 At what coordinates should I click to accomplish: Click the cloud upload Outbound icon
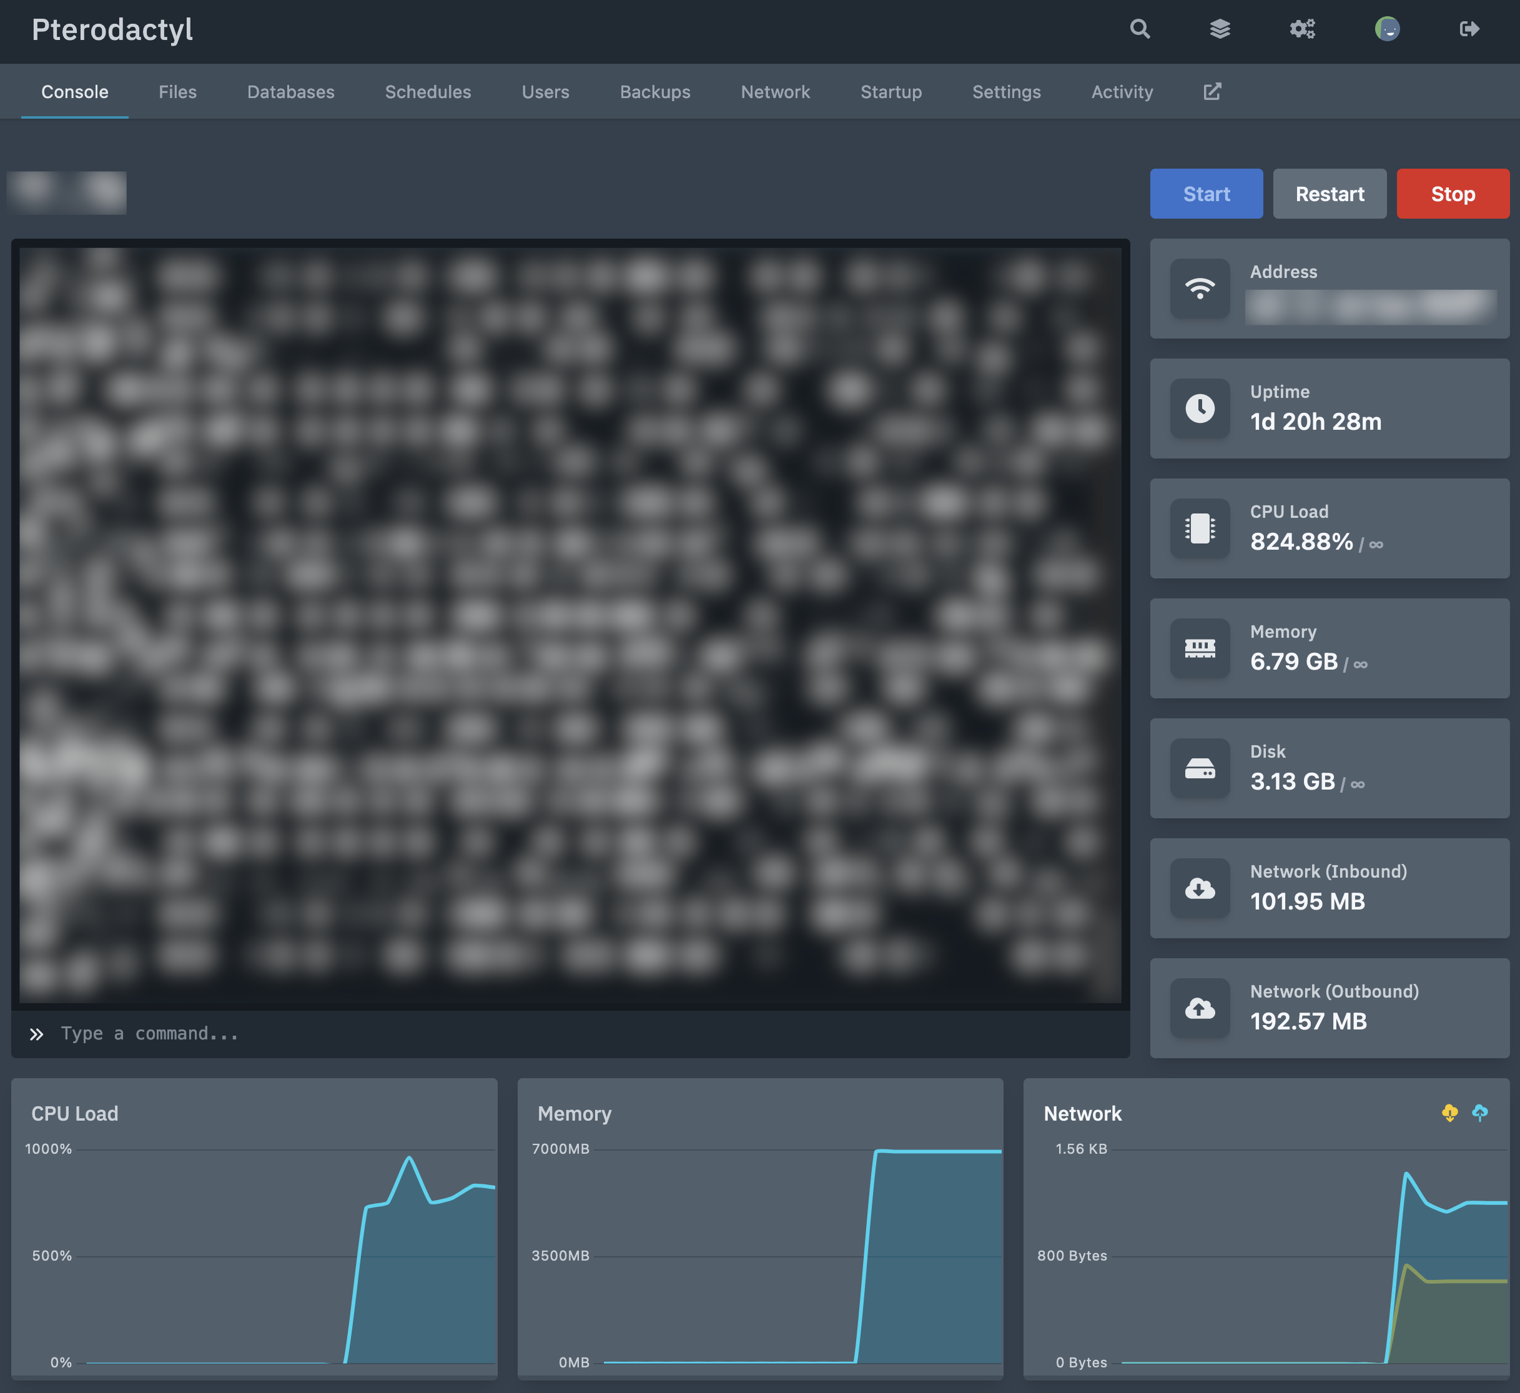1200,1008
